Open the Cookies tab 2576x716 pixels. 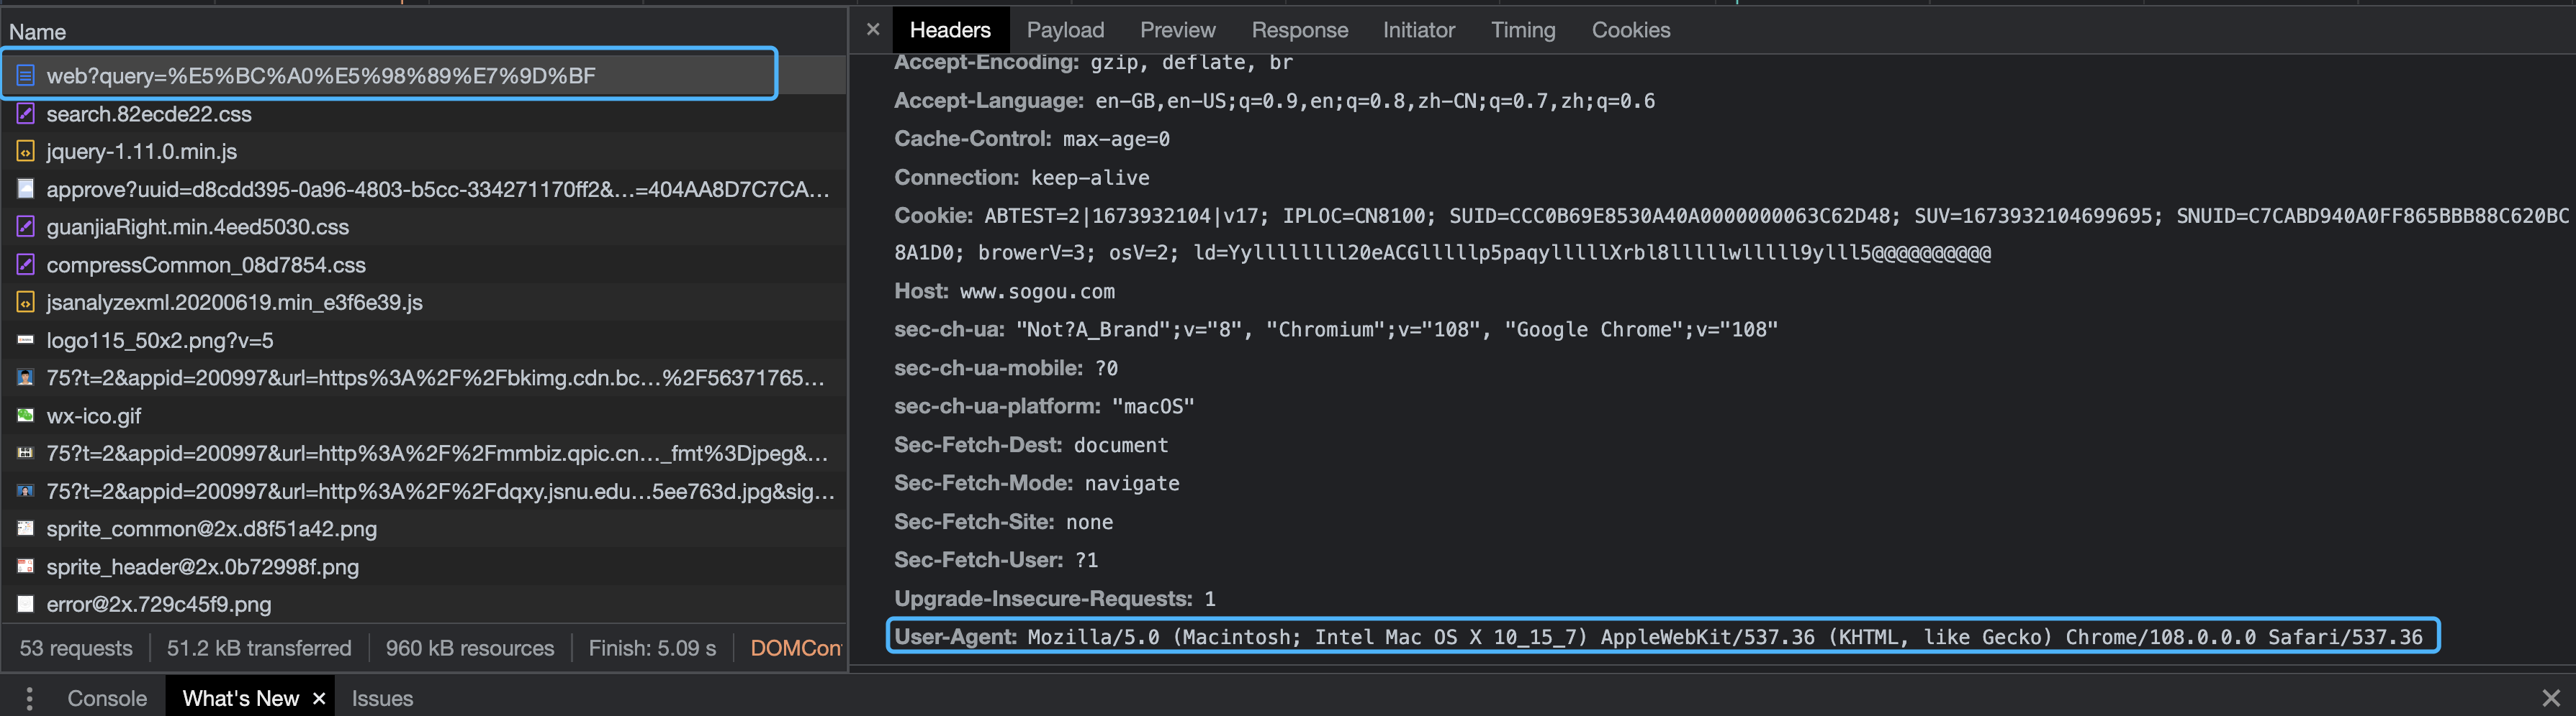tap(1630, 30)
